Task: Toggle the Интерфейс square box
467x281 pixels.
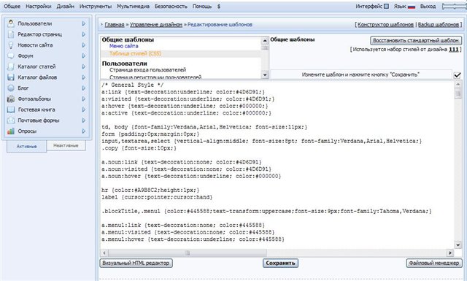Action: click(x=386, y=7)
